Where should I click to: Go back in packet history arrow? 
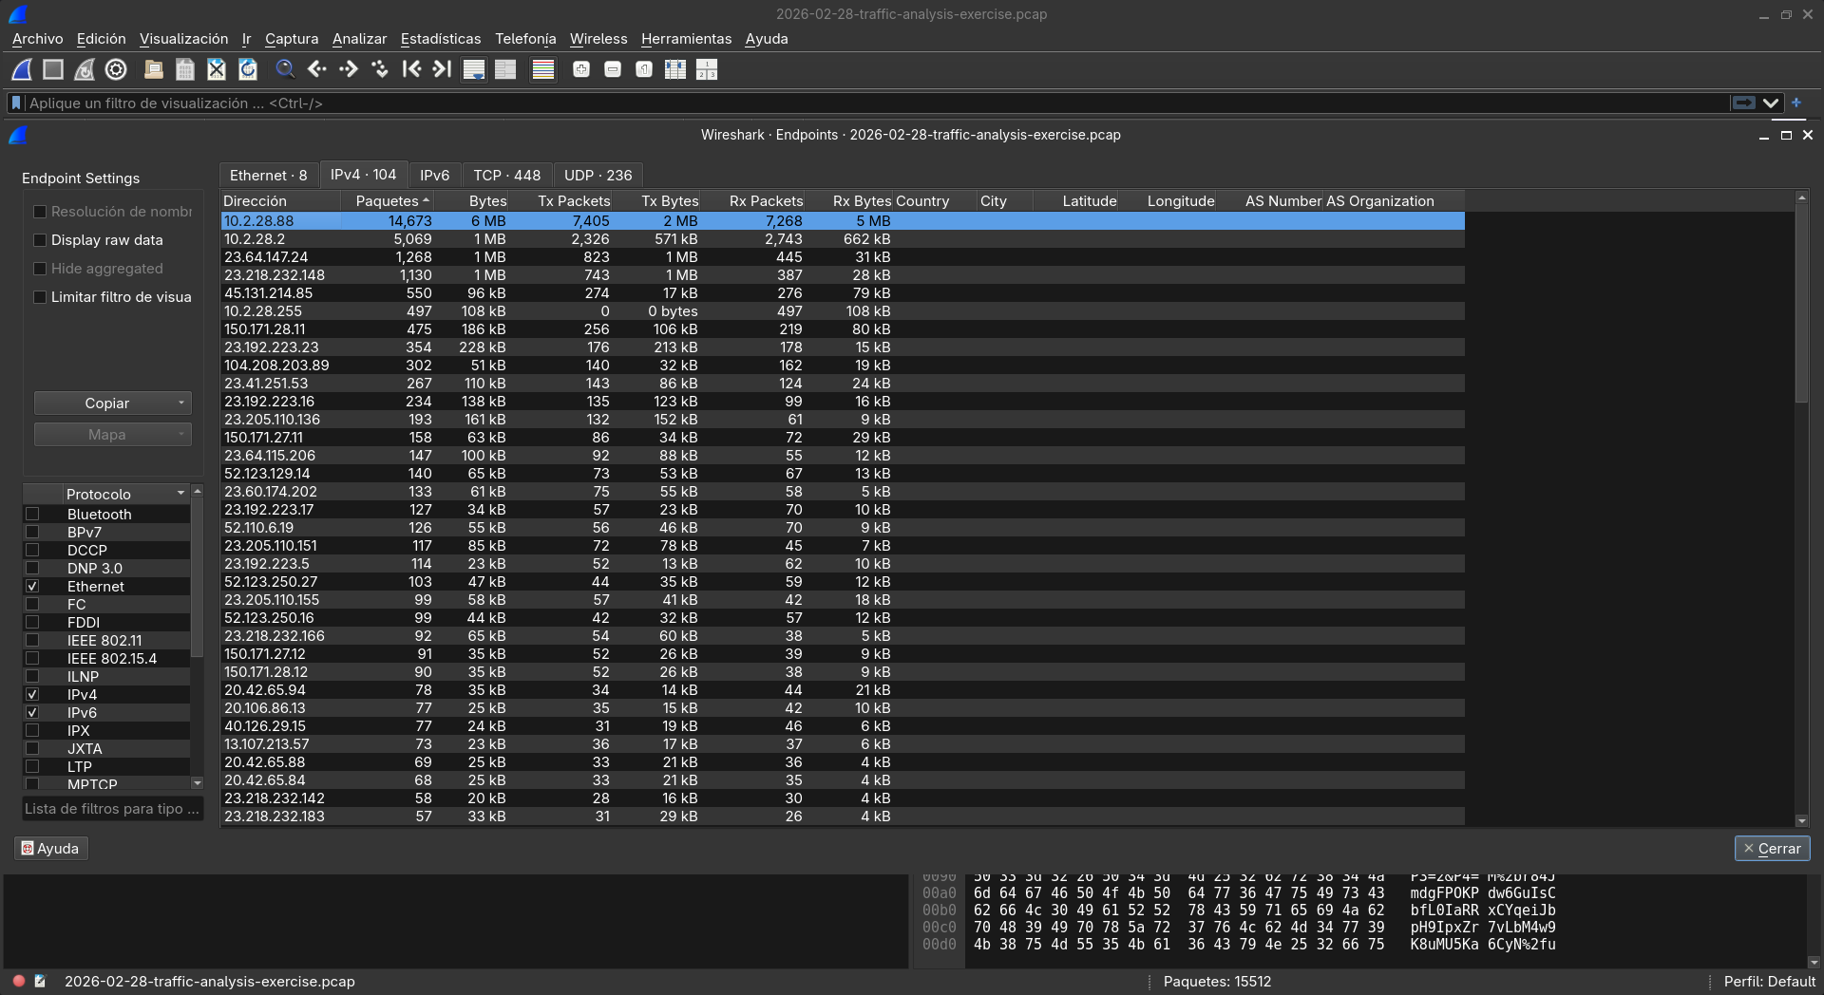click(316, 69)
